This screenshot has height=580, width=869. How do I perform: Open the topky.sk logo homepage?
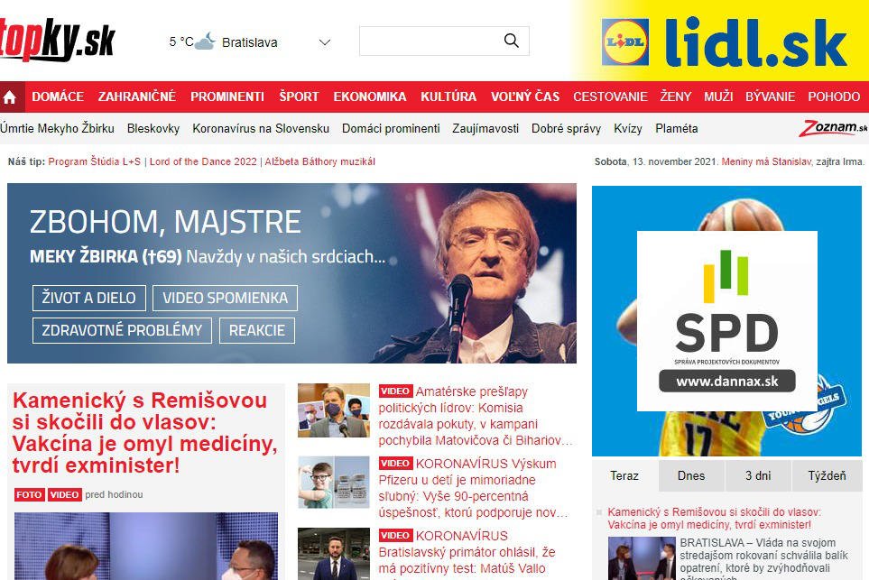(x=56, y=40)
